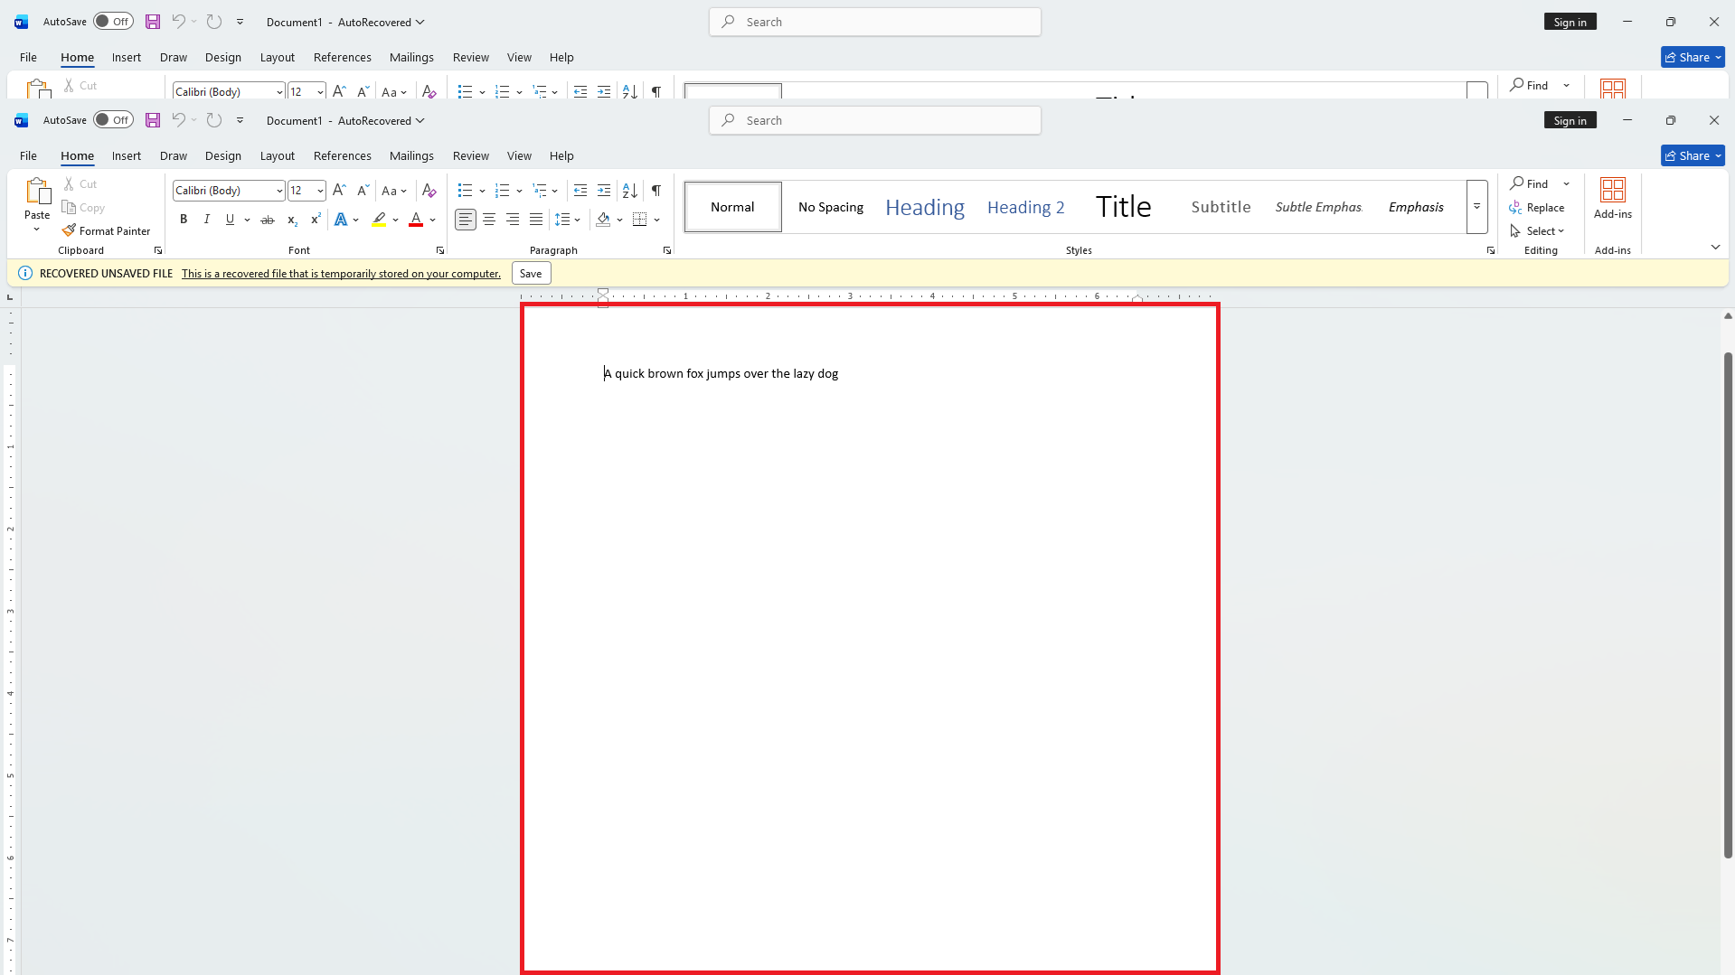Viewport: 1735px width, 975px height.
Task: Toggle bold formatting
Action: point(184,220)
